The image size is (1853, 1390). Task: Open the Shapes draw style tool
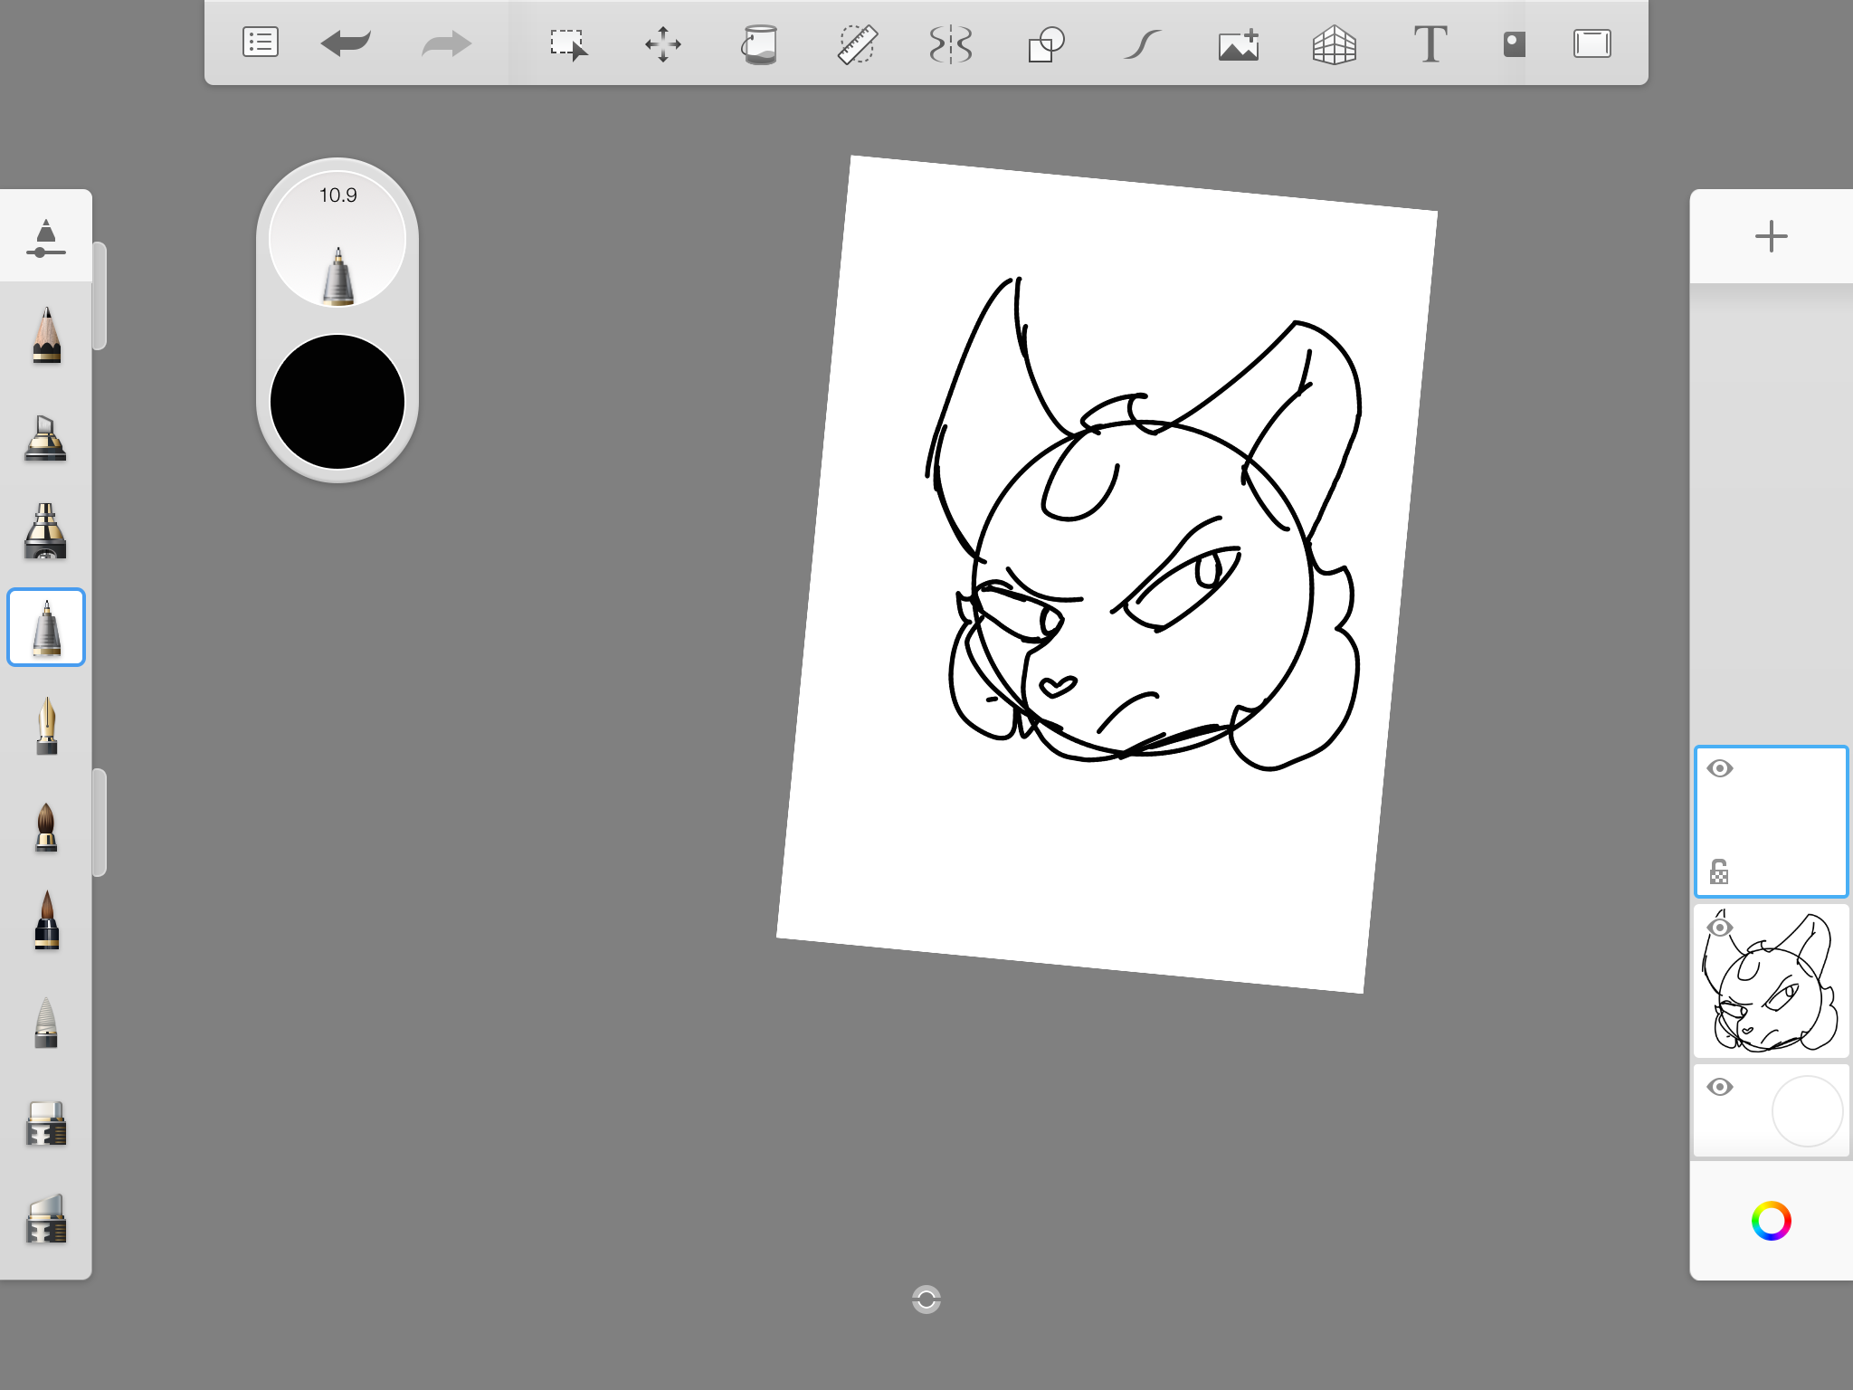tap(1046, 43)
